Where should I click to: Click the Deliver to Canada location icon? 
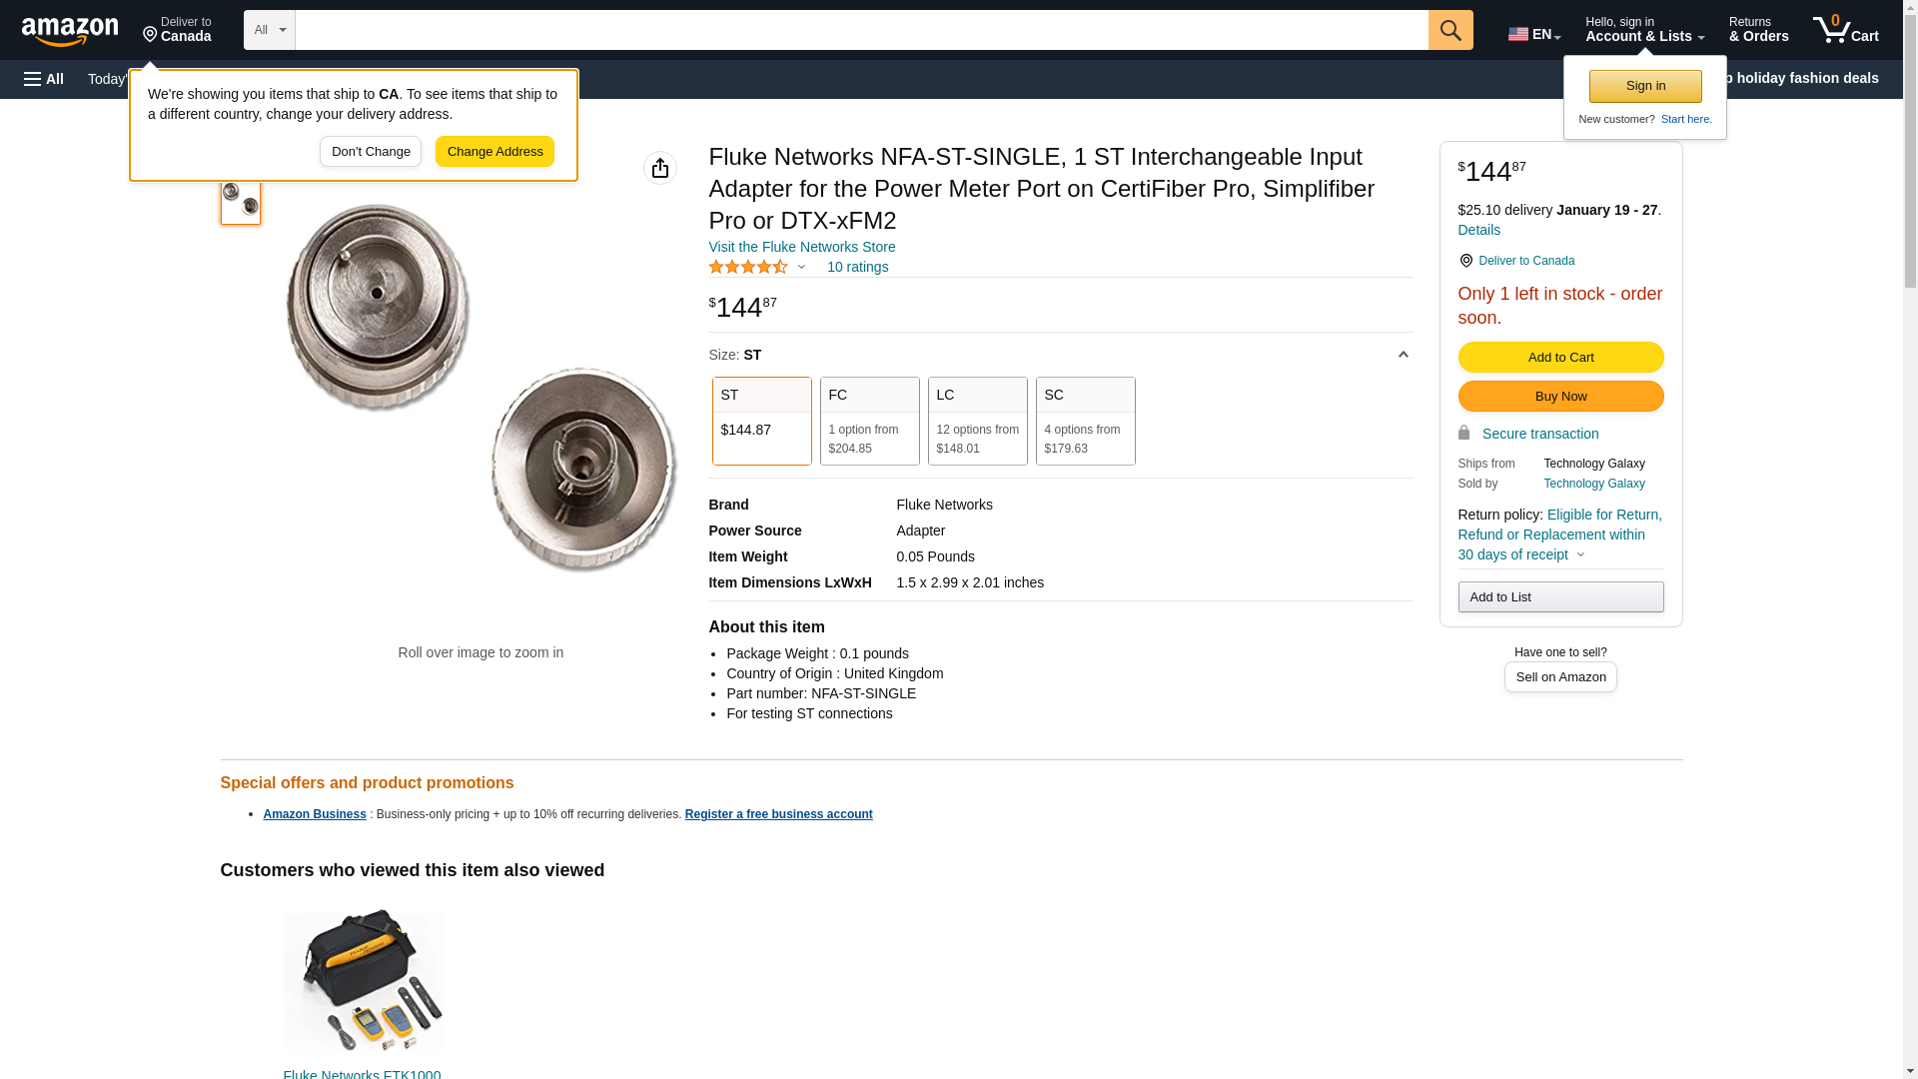[1465, 261]
